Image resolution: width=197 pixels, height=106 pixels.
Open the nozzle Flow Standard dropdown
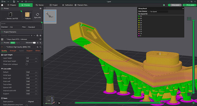click(34, 27)
